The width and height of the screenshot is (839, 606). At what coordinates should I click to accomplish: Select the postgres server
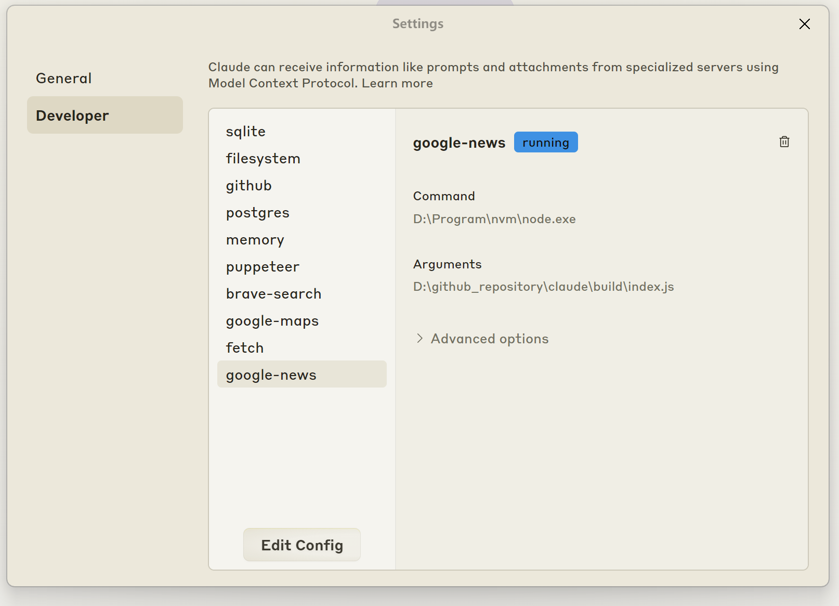tap(257, 213)
